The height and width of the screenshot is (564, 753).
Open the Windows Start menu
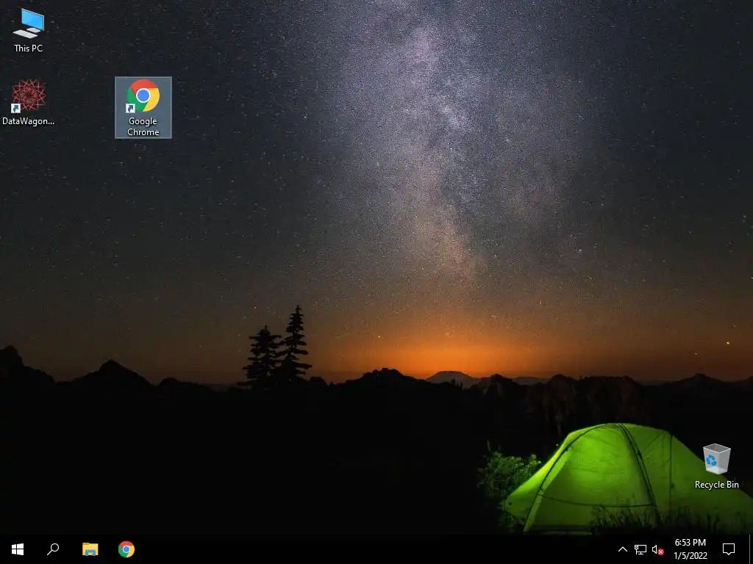click(x=18, y=549)
